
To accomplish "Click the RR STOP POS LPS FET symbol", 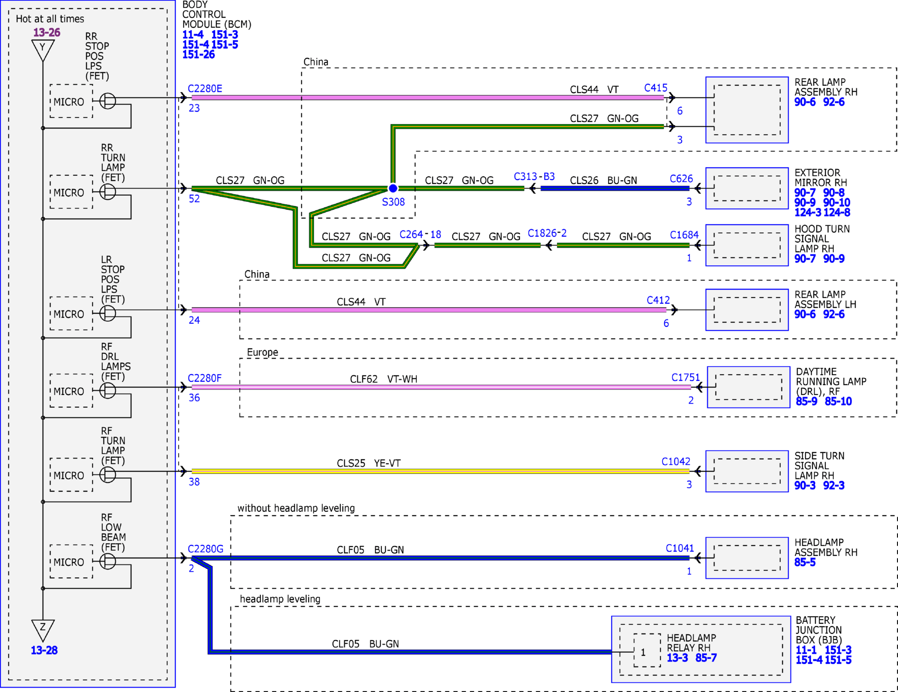I will coord(108,101).
